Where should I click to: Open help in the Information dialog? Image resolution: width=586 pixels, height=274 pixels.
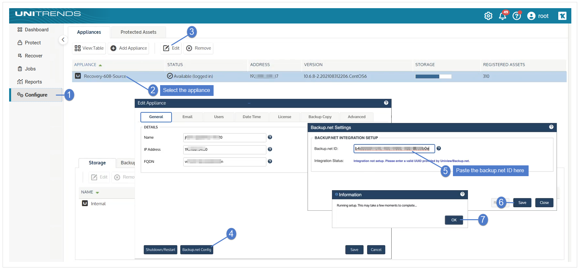[462, 194]
